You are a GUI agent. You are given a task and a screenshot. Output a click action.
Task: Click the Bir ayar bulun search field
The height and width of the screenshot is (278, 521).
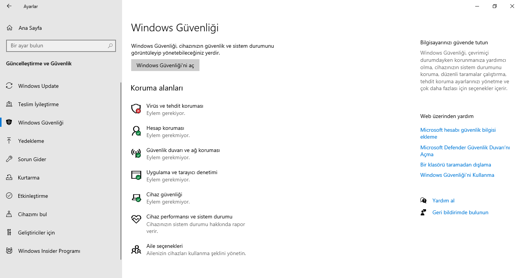coord(61,46)
